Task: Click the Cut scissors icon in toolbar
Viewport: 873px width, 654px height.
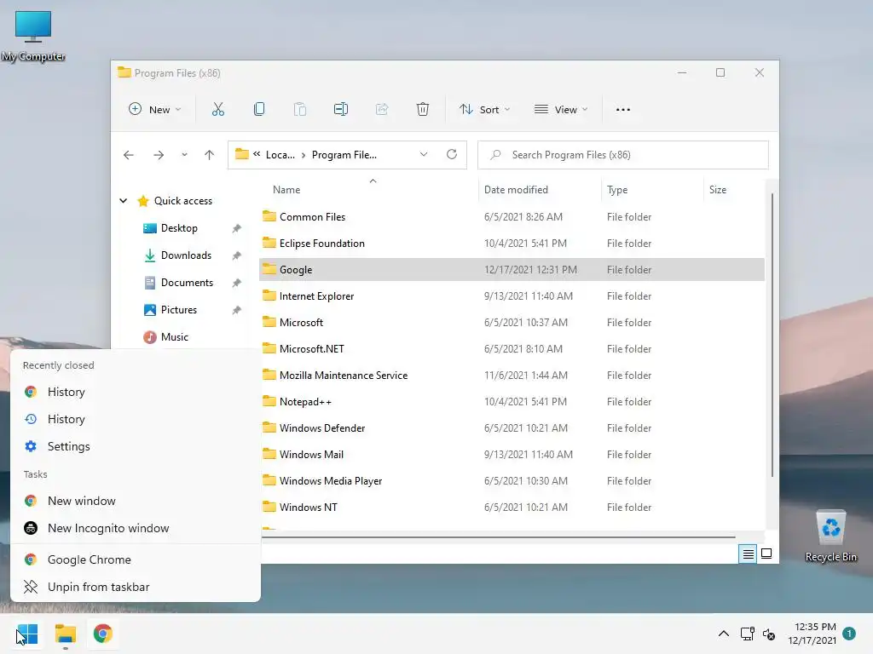Action: click(x=217, y=109)
